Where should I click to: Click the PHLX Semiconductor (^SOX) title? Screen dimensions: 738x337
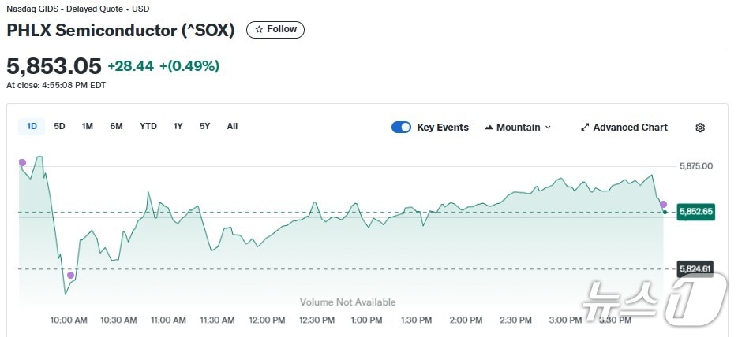[x=121, y=31]
